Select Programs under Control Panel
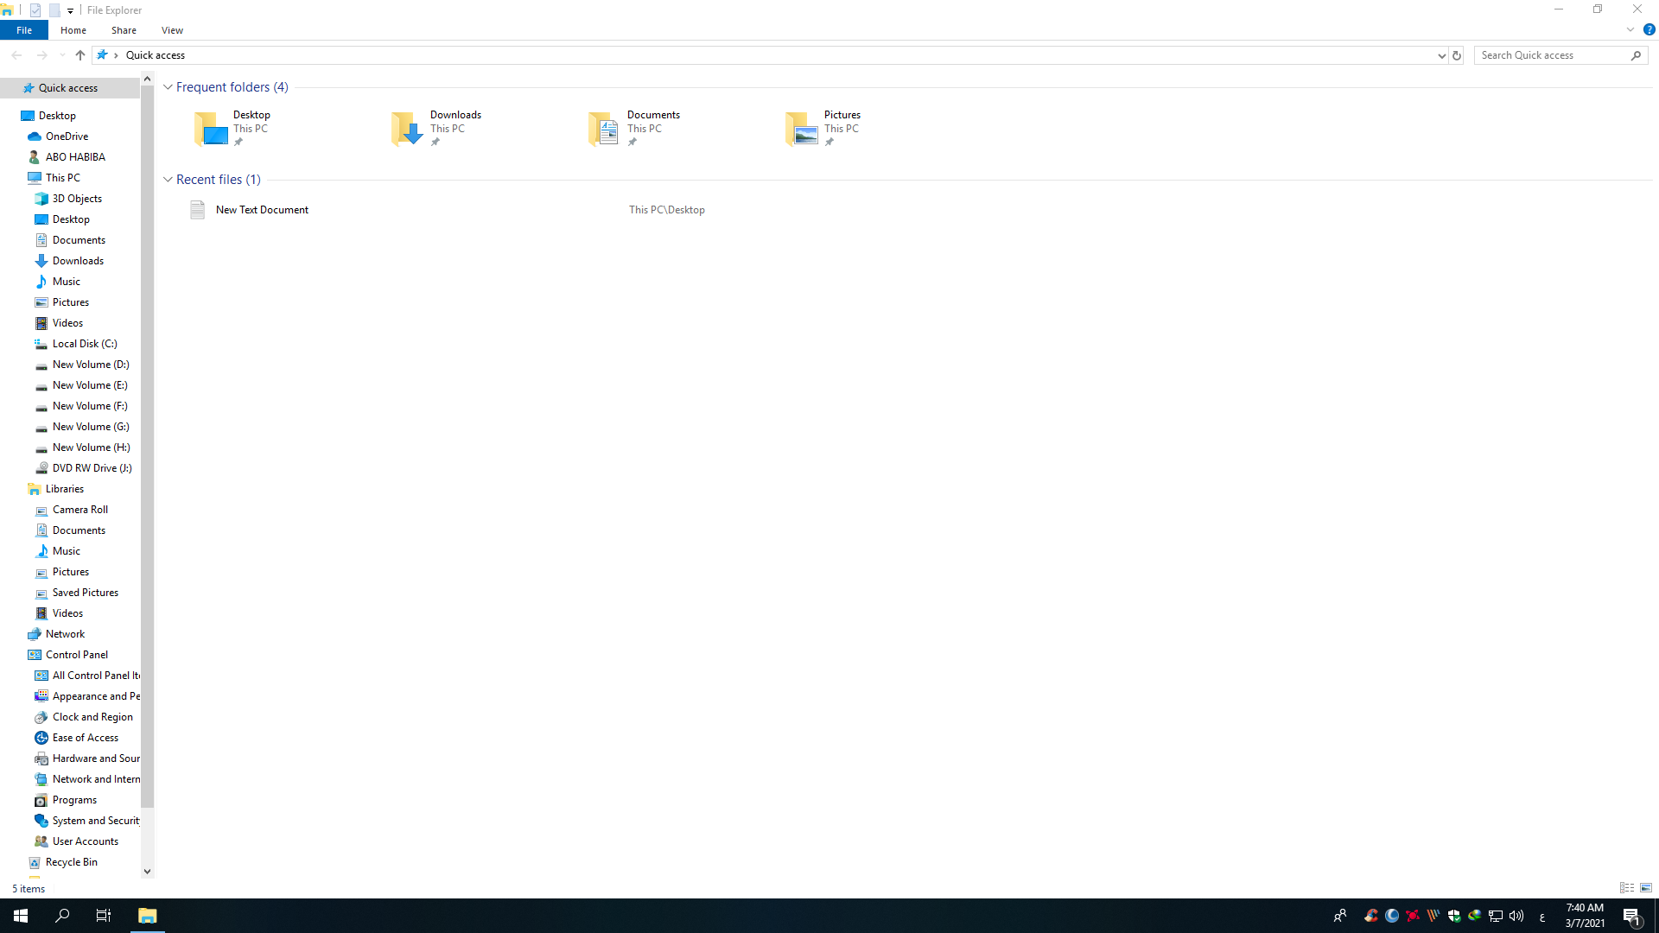 (74, 800)
